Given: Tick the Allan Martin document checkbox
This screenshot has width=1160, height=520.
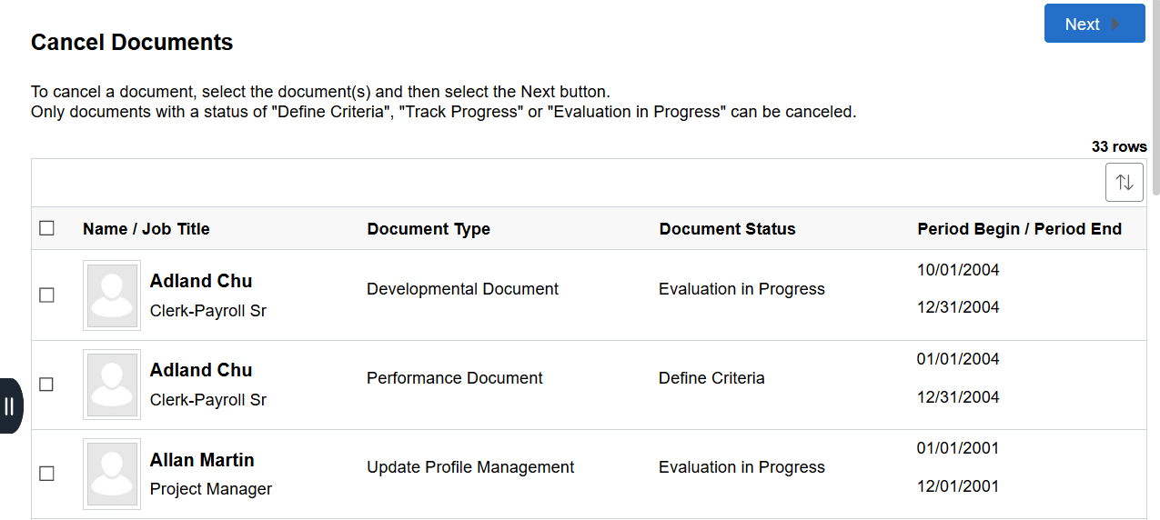Looking at the screenshot, I should pyautogui.click(x=47, y=474).
